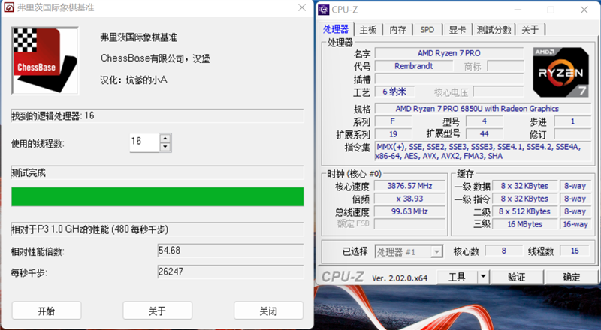Viewport: 601px width, 330px height.
Task: Click the 相对于P3 1.0 GHz的性能 text
Action: pyautogui.click(x=89, y=229)
